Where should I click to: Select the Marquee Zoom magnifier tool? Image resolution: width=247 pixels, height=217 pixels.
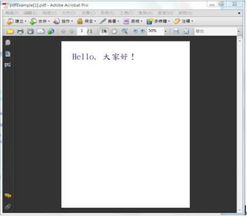125,31
